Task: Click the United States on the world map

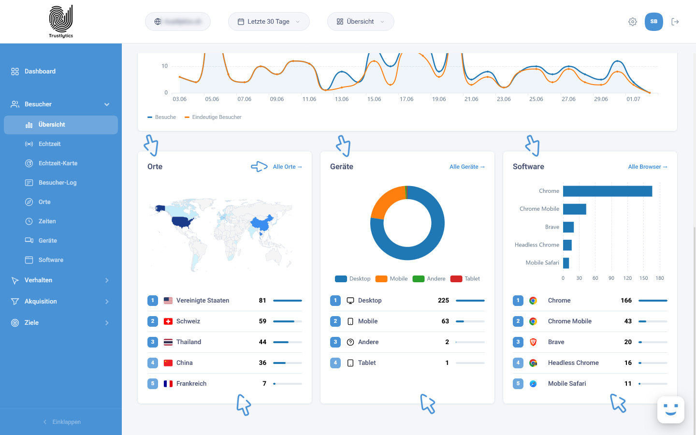Action: coord(182,222)
